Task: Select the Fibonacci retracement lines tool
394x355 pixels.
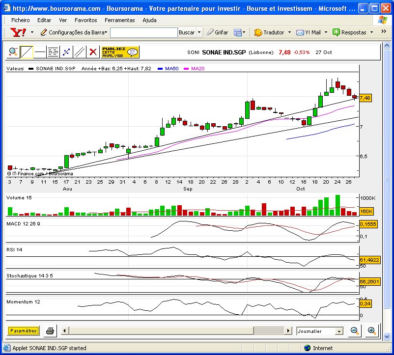Action: tap(53, 52)
